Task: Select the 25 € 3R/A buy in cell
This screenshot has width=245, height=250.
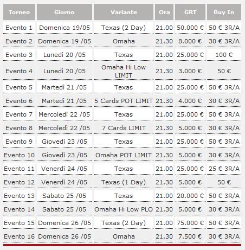Action: pos(224,169)
